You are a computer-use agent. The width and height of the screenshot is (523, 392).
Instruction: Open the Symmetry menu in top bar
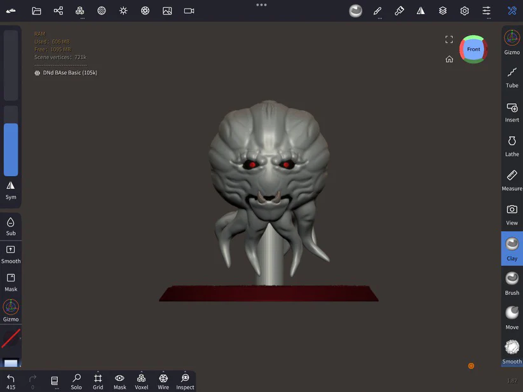[421, 11]
